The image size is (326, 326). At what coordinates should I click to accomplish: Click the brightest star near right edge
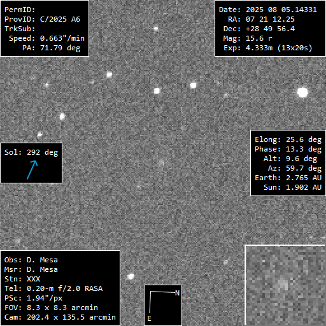click(x=302, y=92)
